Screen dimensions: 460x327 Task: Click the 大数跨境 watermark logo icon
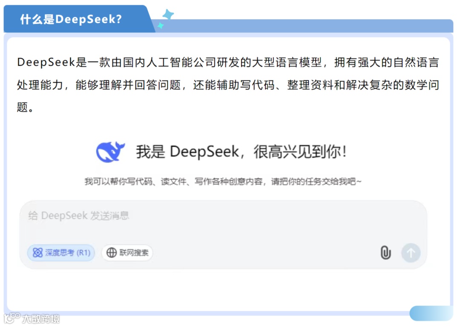(12, 318)
